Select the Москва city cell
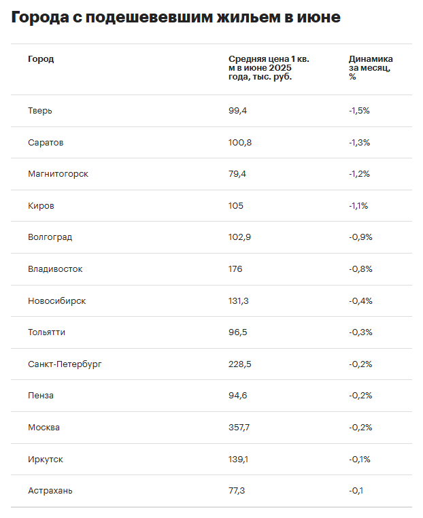Viewport: 423px width, 518px height. tap(44, 428)
